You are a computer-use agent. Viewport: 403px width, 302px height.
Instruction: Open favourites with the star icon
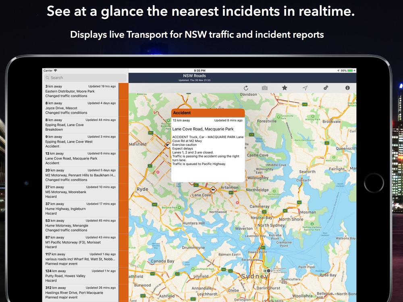point(285,88)
